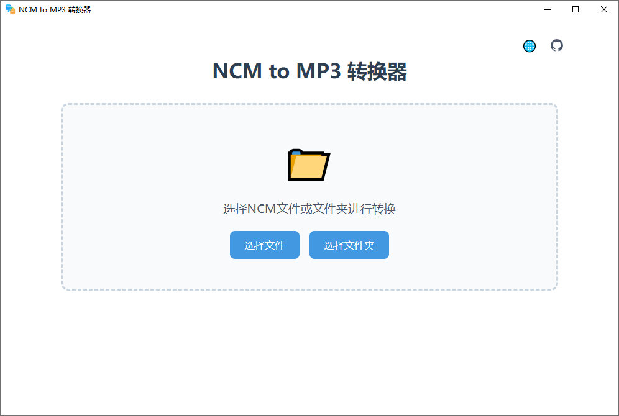
Task: Minimize the NCM to MP3 converter window
Action: point(547,9)
